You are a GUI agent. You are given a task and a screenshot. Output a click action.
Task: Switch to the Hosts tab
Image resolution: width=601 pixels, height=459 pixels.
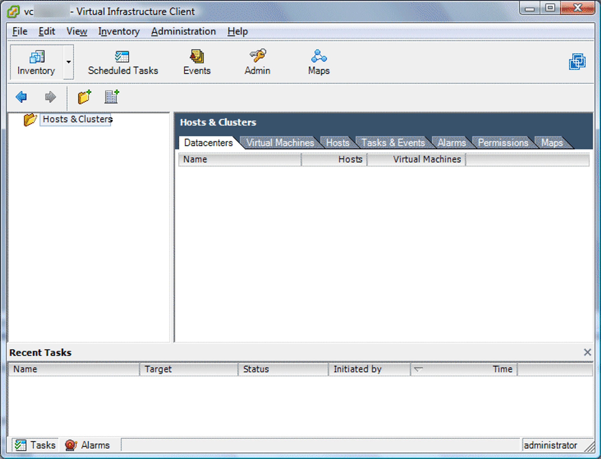tap(338, 143)
